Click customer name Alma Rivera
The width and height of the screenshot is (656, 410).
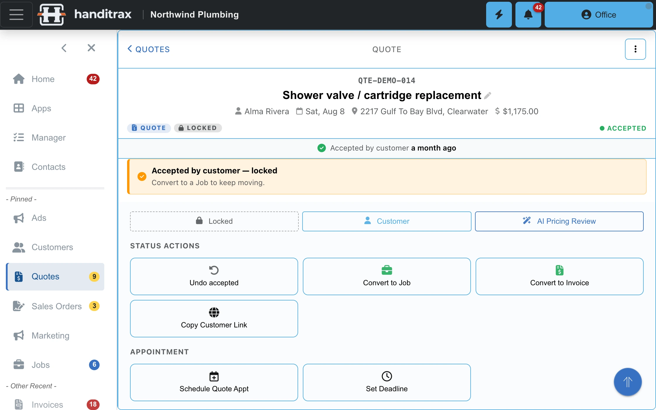click(x=266, y=111)
